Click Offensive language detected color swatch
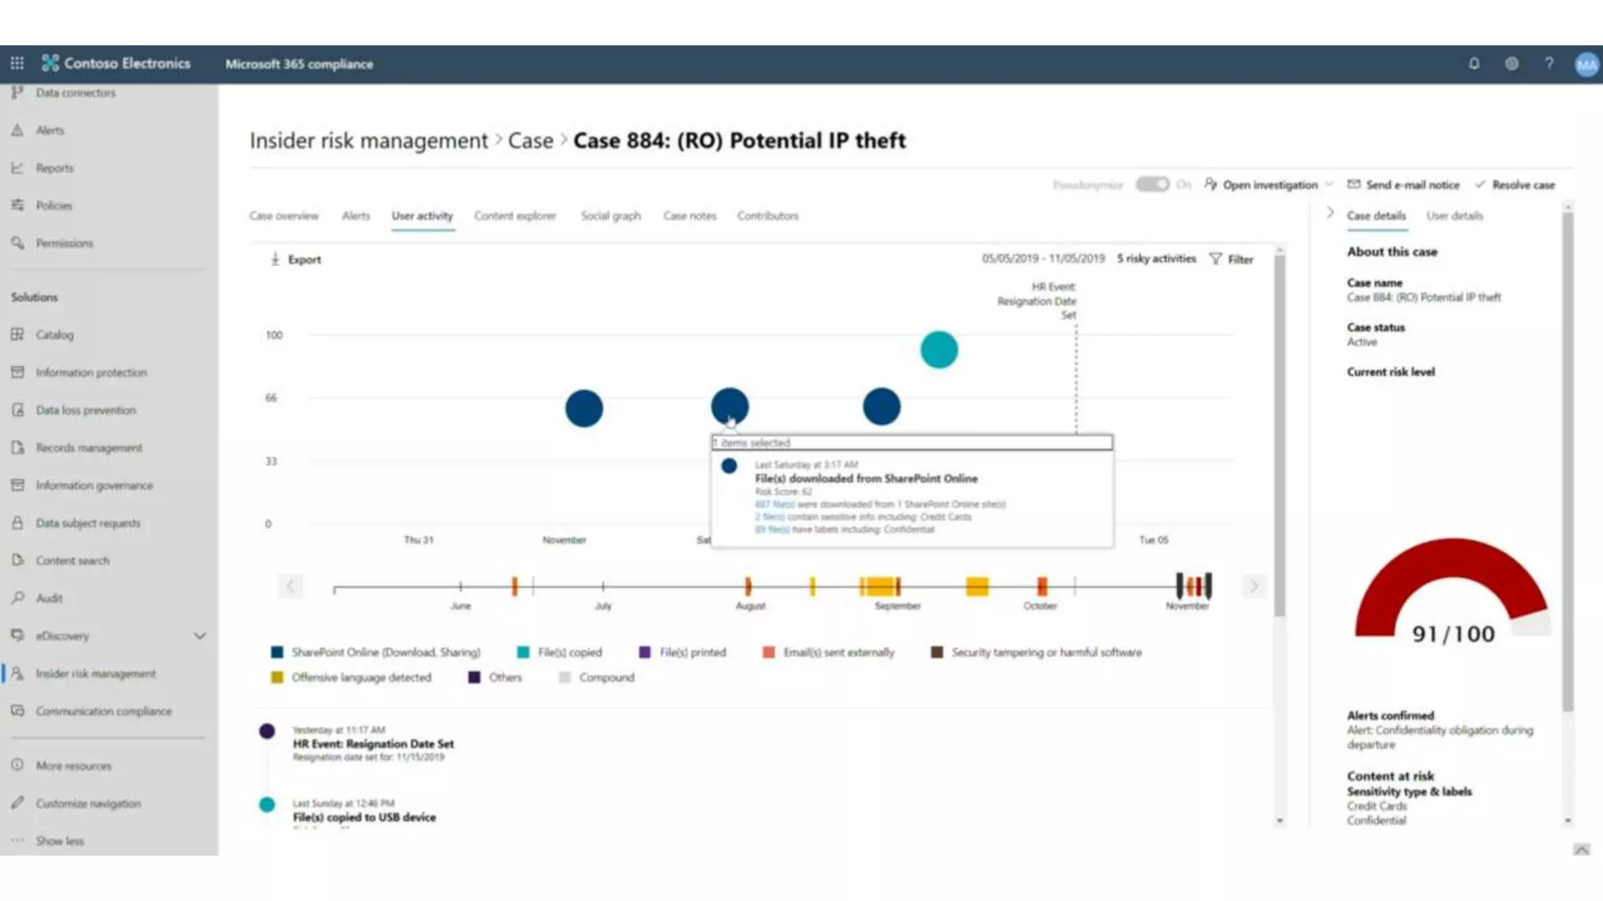The image size is (1603, 901). pos(276,677)
